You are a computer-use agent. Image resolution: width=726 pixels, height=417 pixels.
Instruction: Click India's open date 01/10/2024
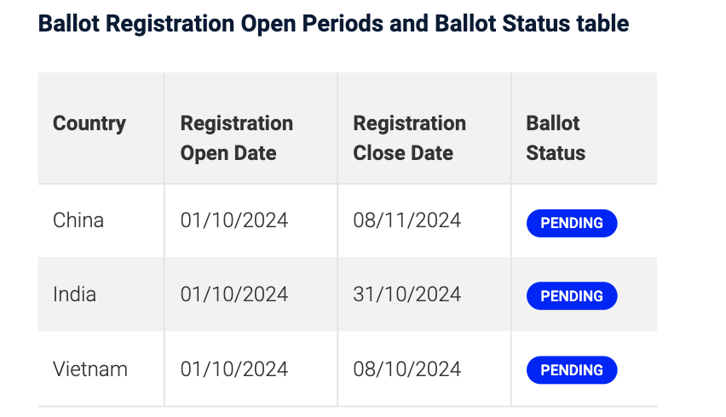click(x=234, y=294)
